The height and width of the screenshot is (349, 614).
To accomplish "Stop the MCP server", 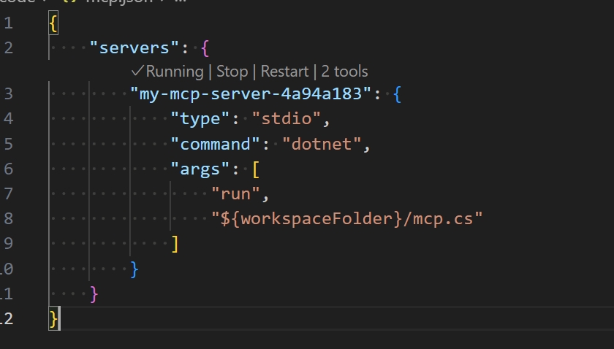I will pyautogui.click(x=231, y=71).
